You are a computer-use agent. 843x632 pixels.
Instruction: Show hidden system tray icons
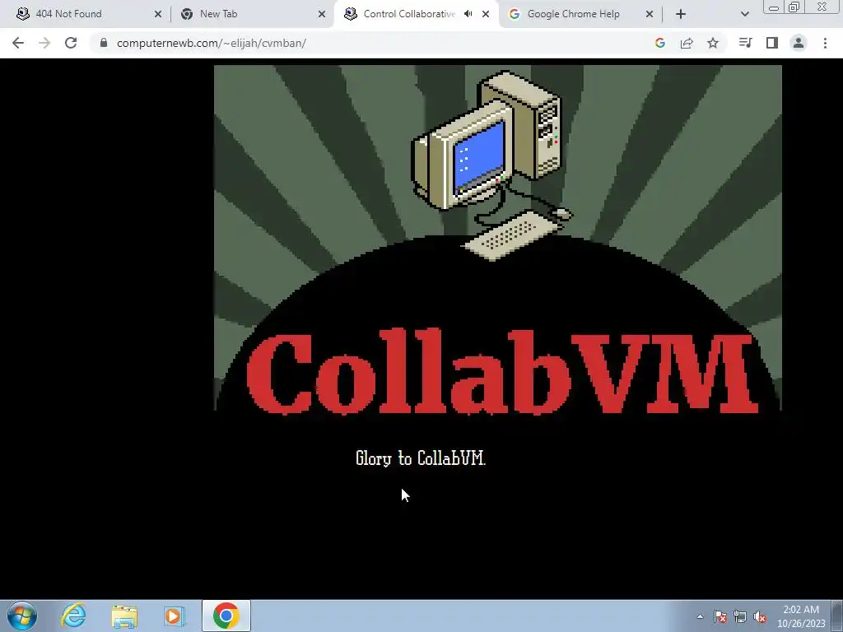(700, 617)
